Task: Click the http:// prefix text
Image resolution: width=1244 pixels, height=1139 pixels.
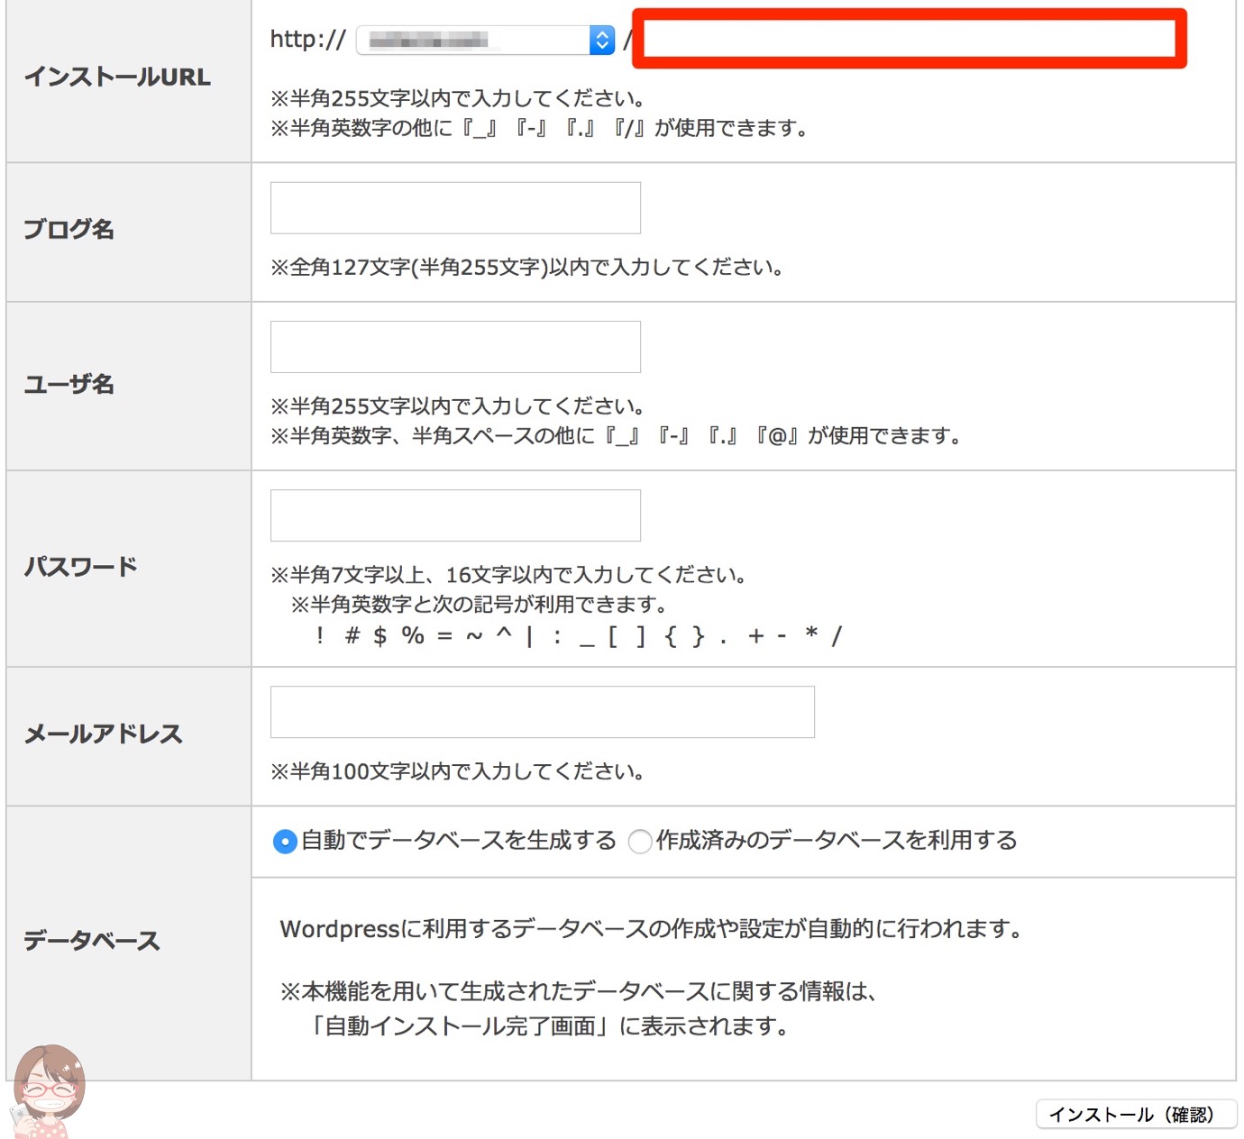Action: (x=307, y=39)
